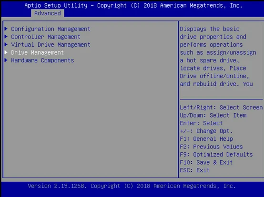Expand arrow beside Virtual Drive Management
The image size is (264, 197).
point(6,44)
